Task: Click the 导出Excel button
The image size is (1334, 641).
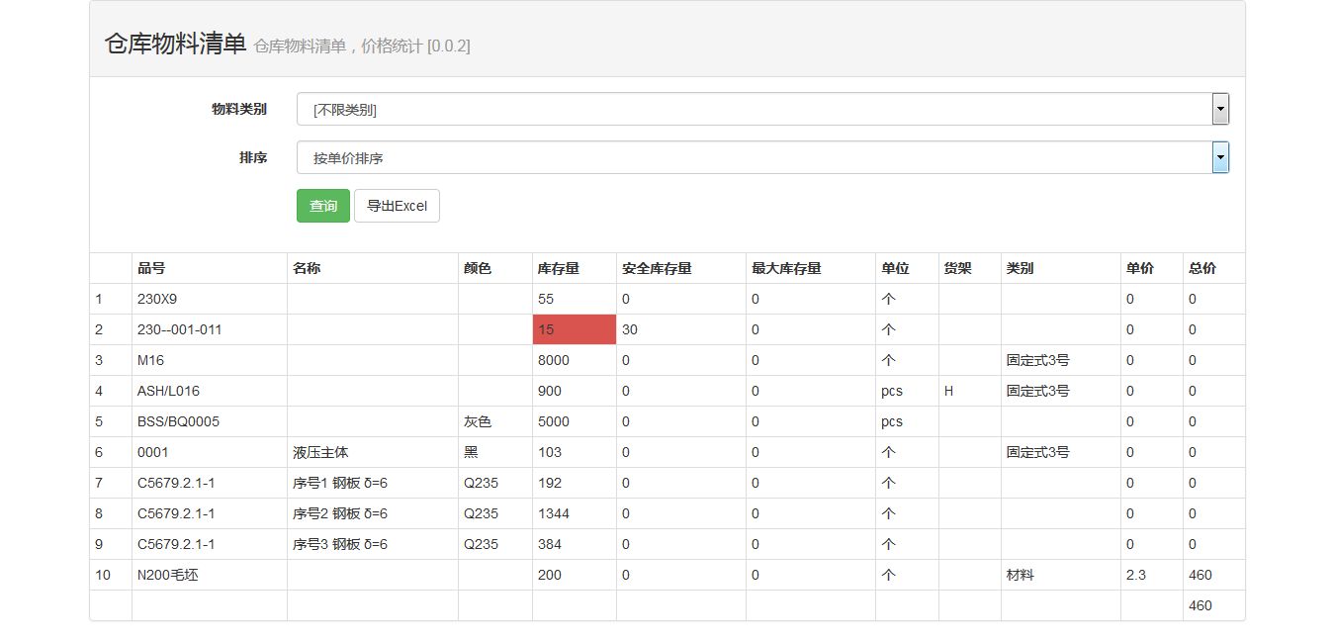Action: (397, 206)
